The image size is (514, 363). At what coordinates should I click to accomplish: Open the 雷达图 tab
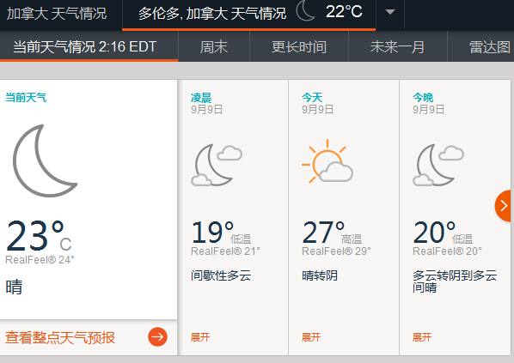coord(489,46)
